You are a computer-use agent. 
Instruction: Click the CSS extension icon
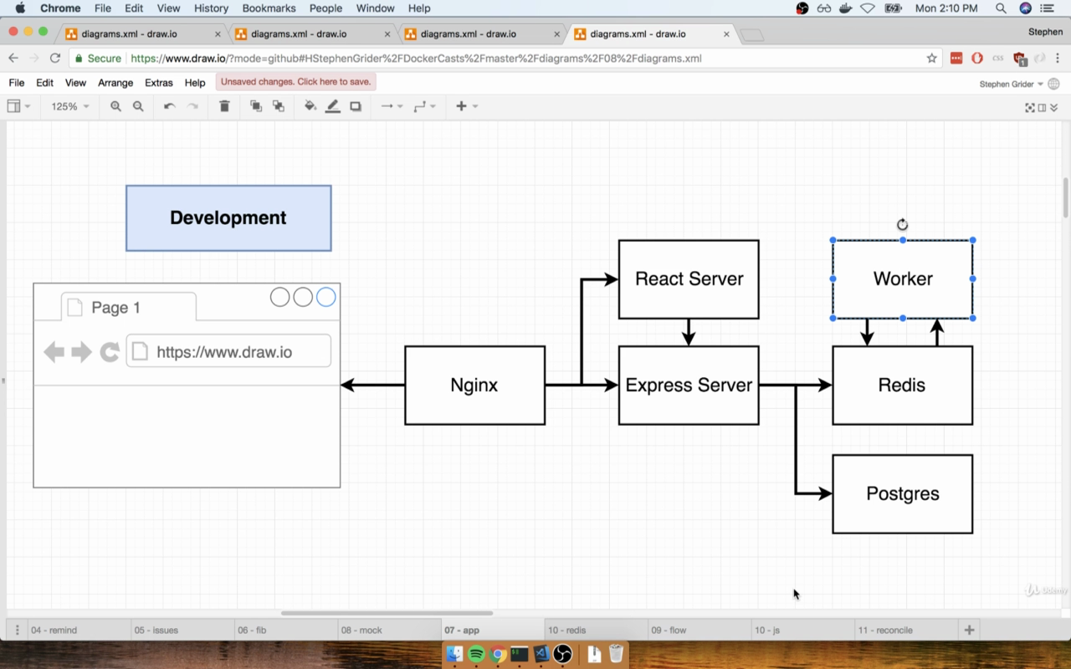997,59
